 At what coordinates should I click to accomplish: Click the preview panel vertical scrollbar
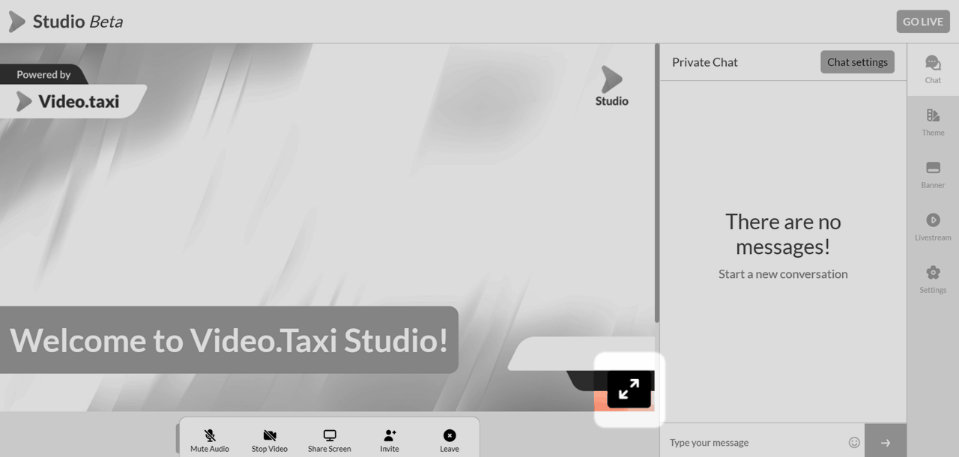pyautogui.click(x=657, y=184)
